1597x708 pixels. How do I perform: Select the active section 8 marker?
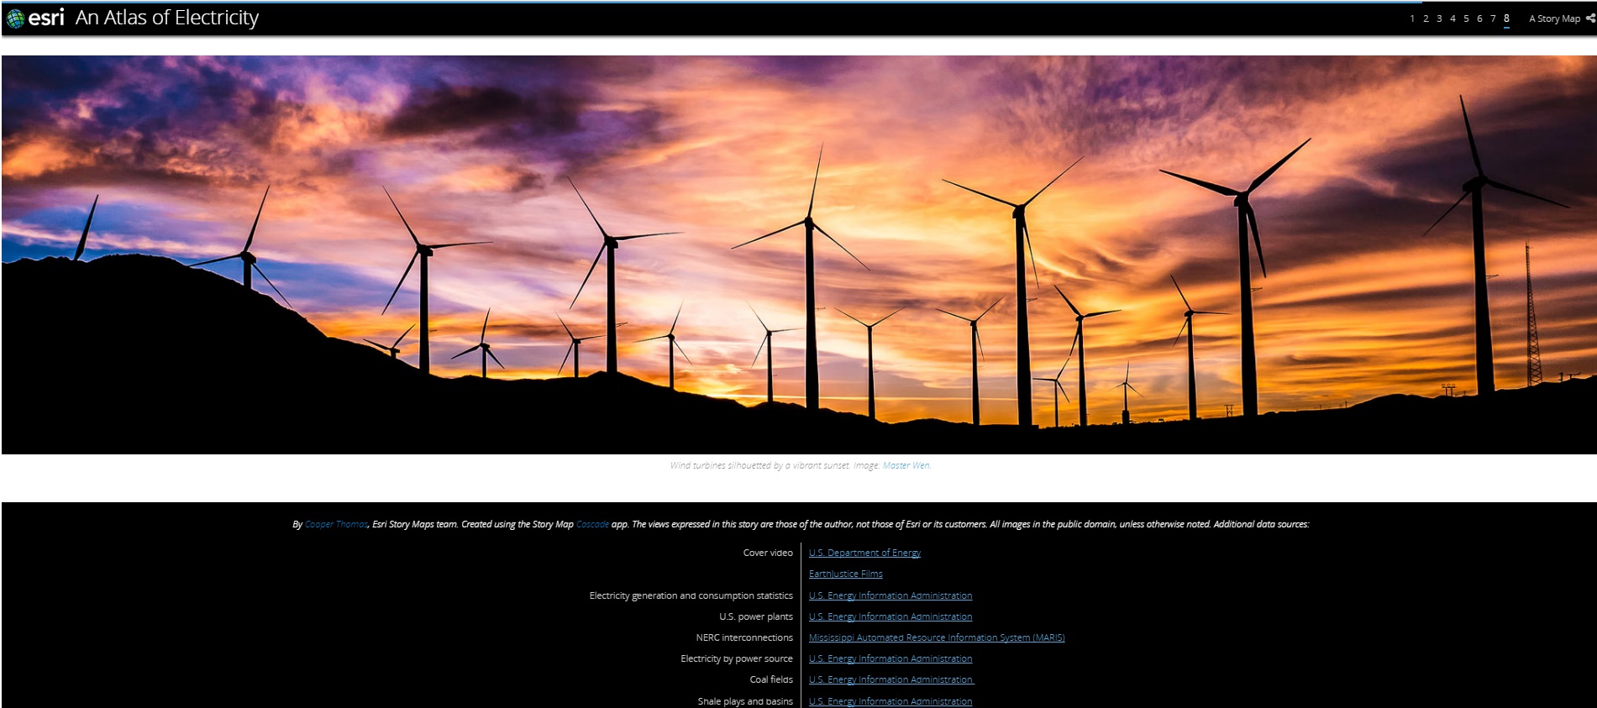coord(1506,18)
